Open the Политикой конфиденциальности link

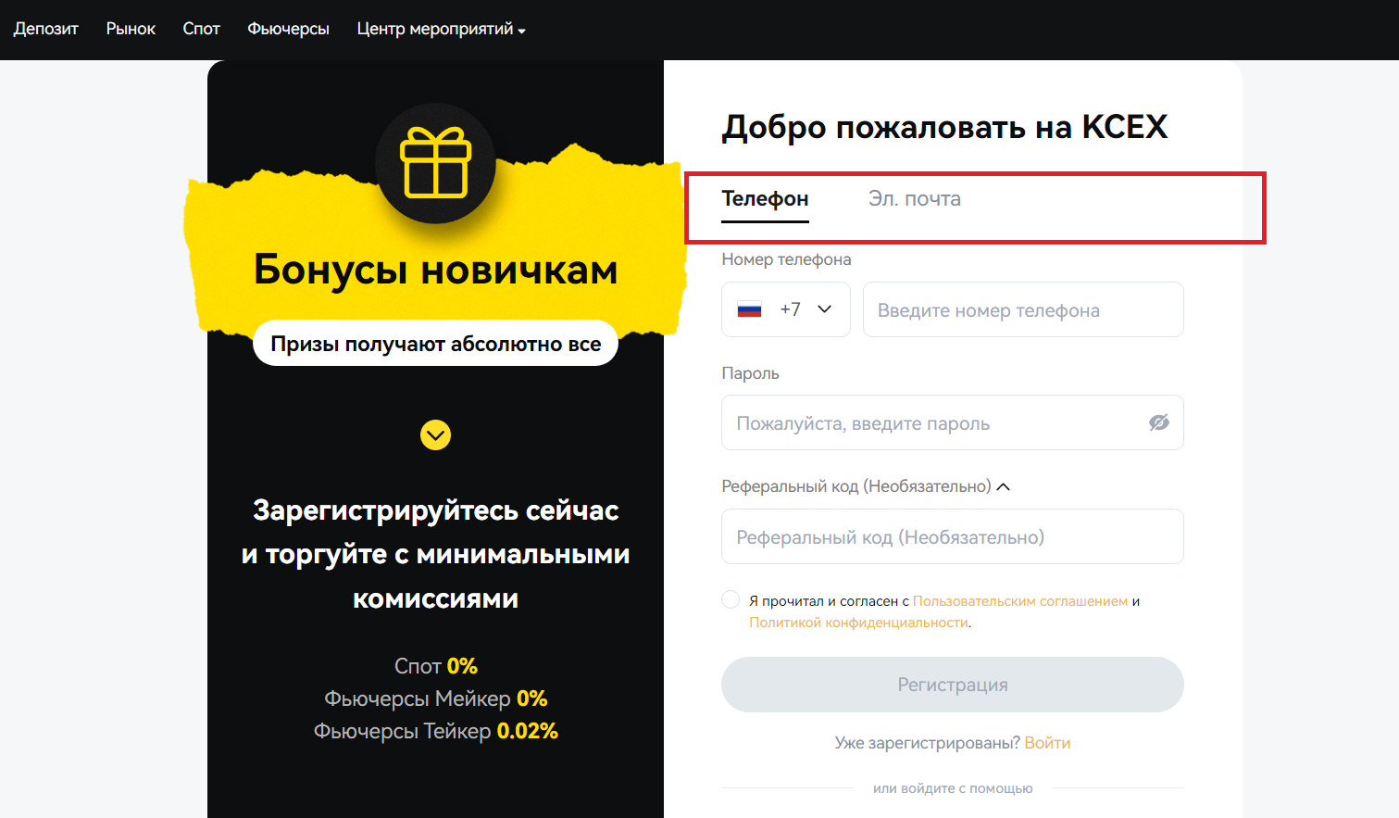click(x=858, y=623)
